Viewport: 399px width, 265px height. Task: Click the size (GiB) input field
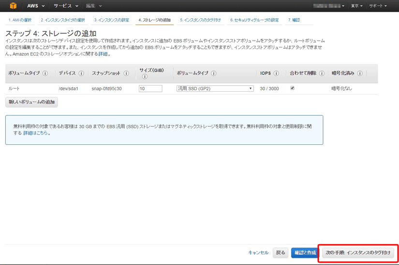coord(150,89)
